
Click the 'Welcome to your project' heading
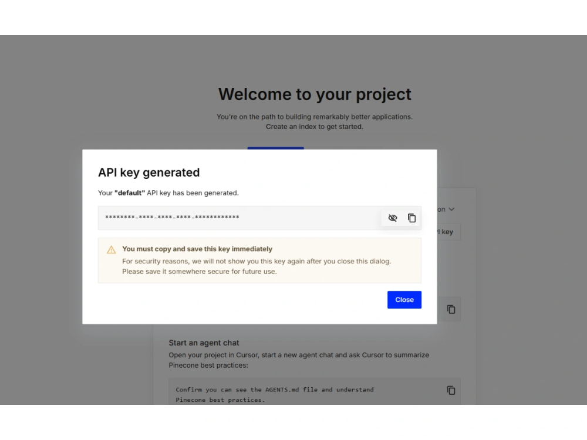[x=315, y=94]
